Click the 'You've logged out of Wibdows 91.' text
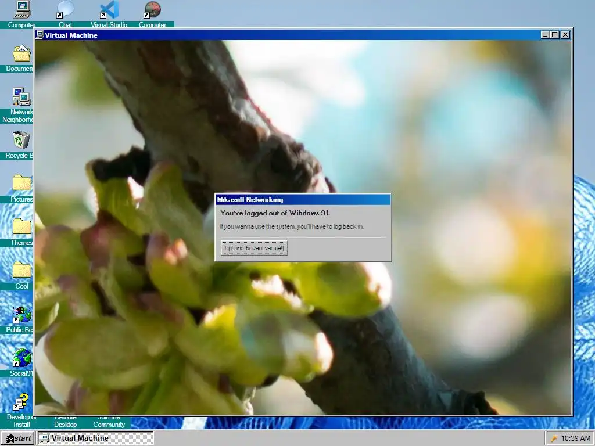Viewport: 595px width, 446px height. pyautogui.click(x=275, y=213)
